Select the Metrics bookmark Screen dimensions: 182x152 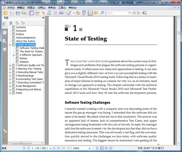[x=23, y=59]
